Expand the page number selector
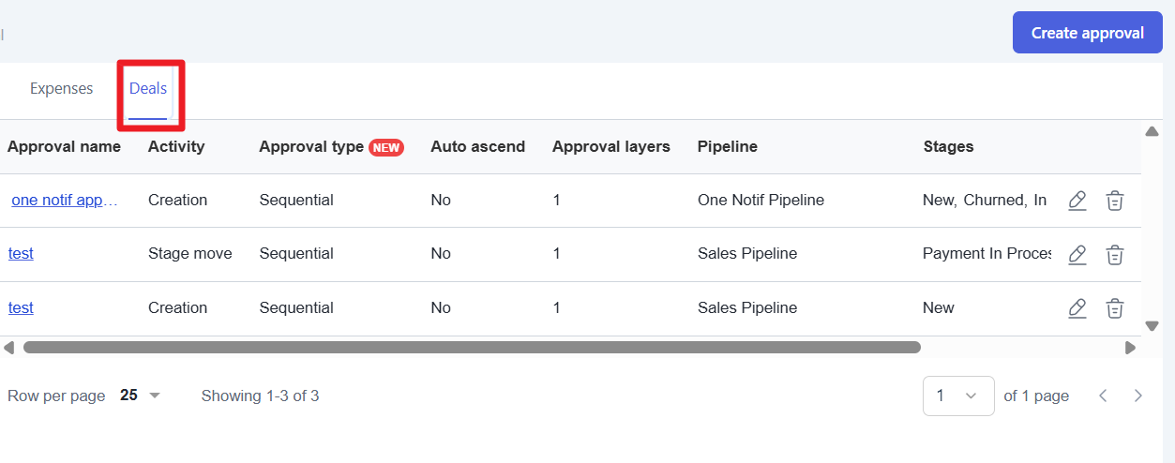Viewport: 1175px width, 463px height. [958, 396]
